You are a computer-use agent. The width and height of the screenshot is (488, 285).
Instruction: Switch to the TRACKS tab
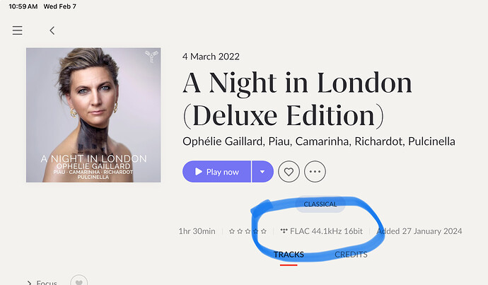(x=289, y=255)
